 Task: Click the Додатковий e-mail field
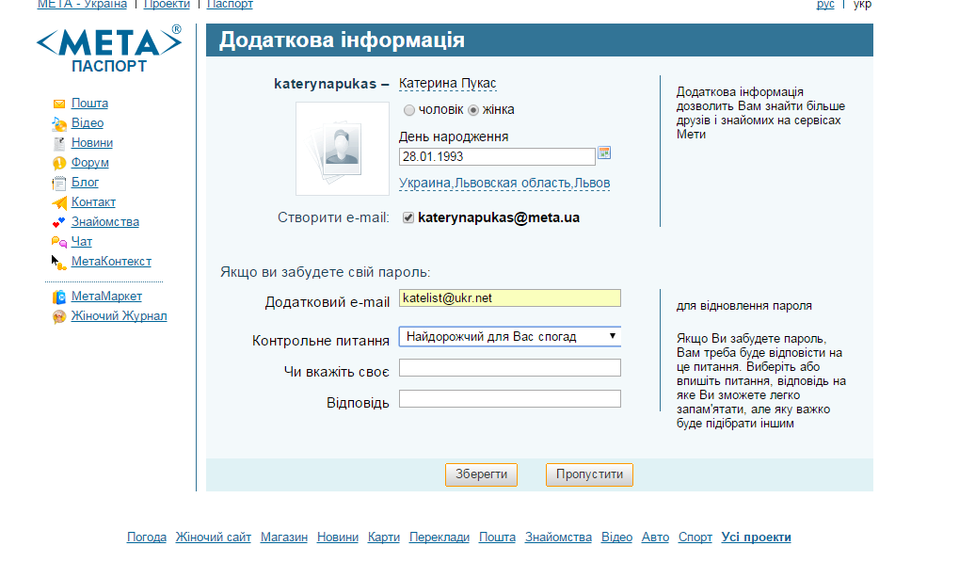pos(510,297)
